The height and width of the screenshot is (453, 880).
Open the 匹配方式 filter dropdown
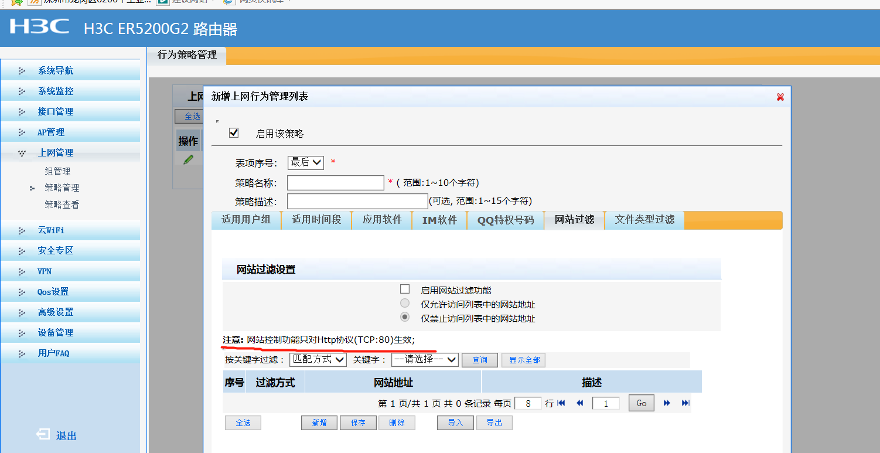pyautogui.click(x=318, y=359)
